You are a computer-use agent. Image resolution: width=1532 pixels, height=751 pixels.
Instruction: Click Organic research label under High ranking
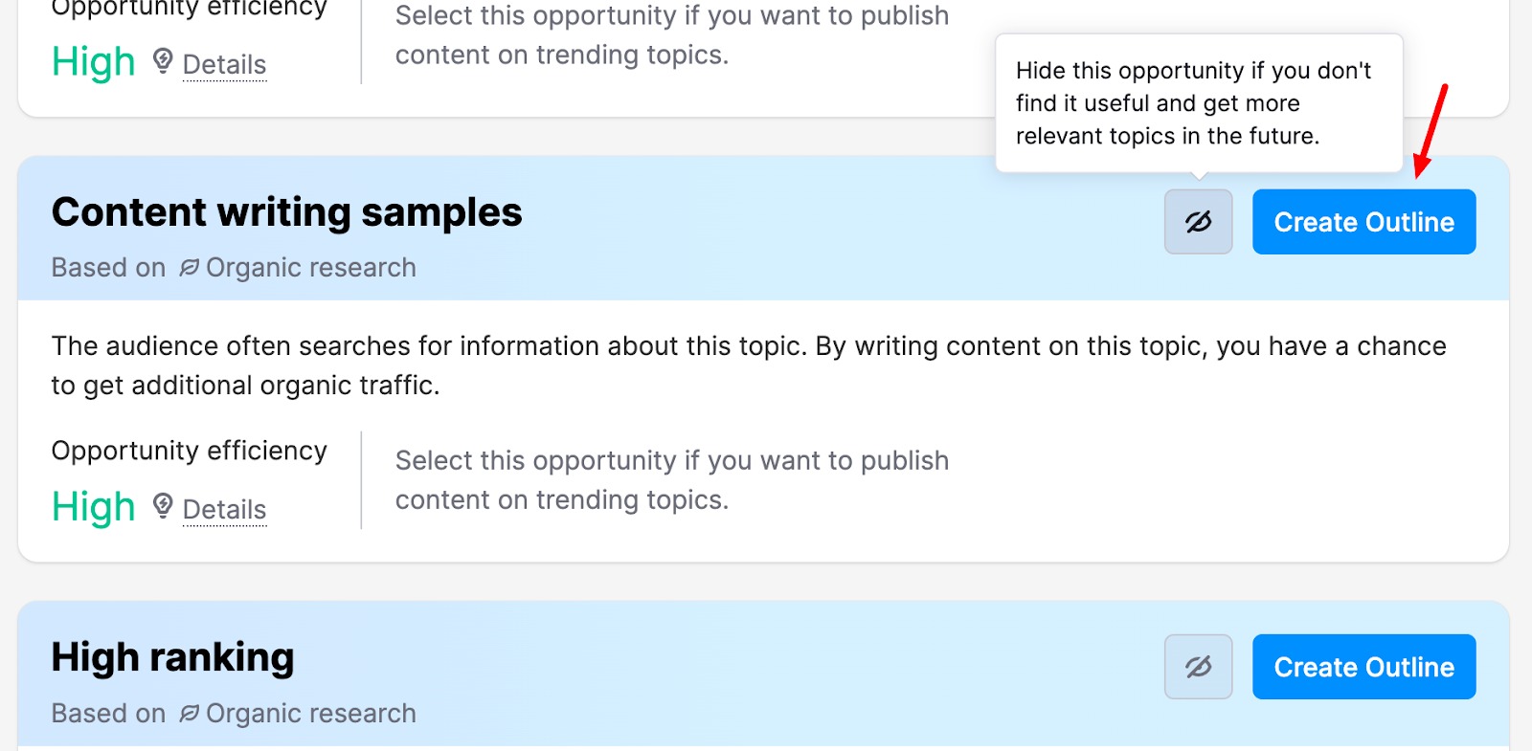(x=310, y=714)
